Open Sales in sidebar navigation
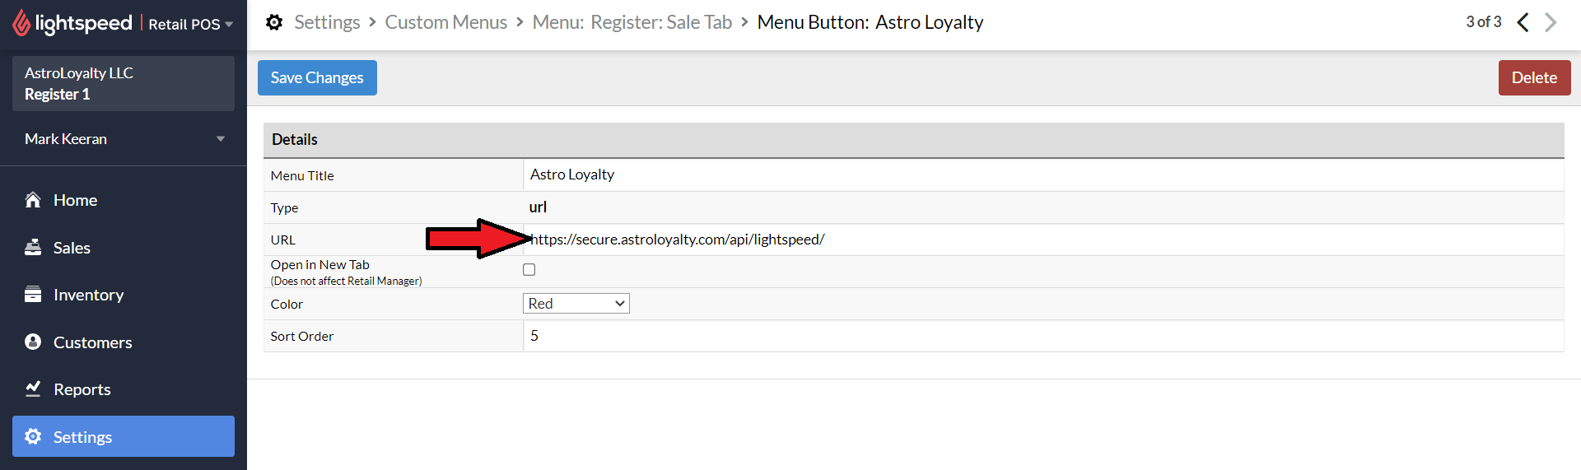Viewport: 1581px width, 470px height. tap(124, 248)
